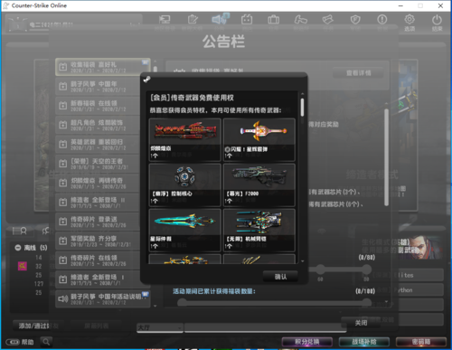Click the popup scrollbar down arrow
The image size is (452, 350).
click(x=303, y=261)
